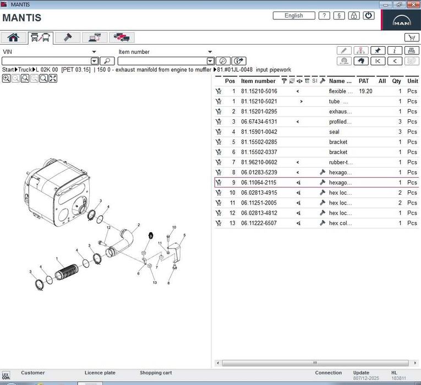Click the highlighted part 9 in diagram
421x385 pixels.
click(x=151, y=235)
